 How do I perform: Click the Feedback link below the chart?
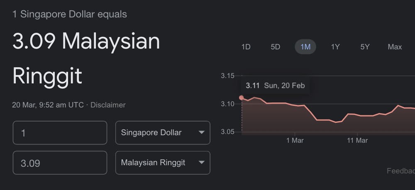pos(400,171)
